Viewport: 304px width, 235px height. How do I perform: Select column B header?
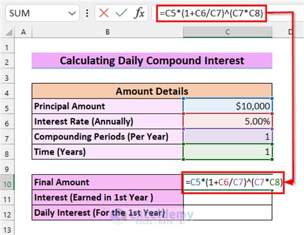pyautogui.click(x=108, y=32)
